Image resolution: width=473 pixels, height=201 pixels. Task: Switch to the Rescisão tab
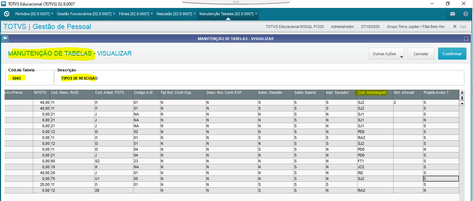tap(174, 14)
